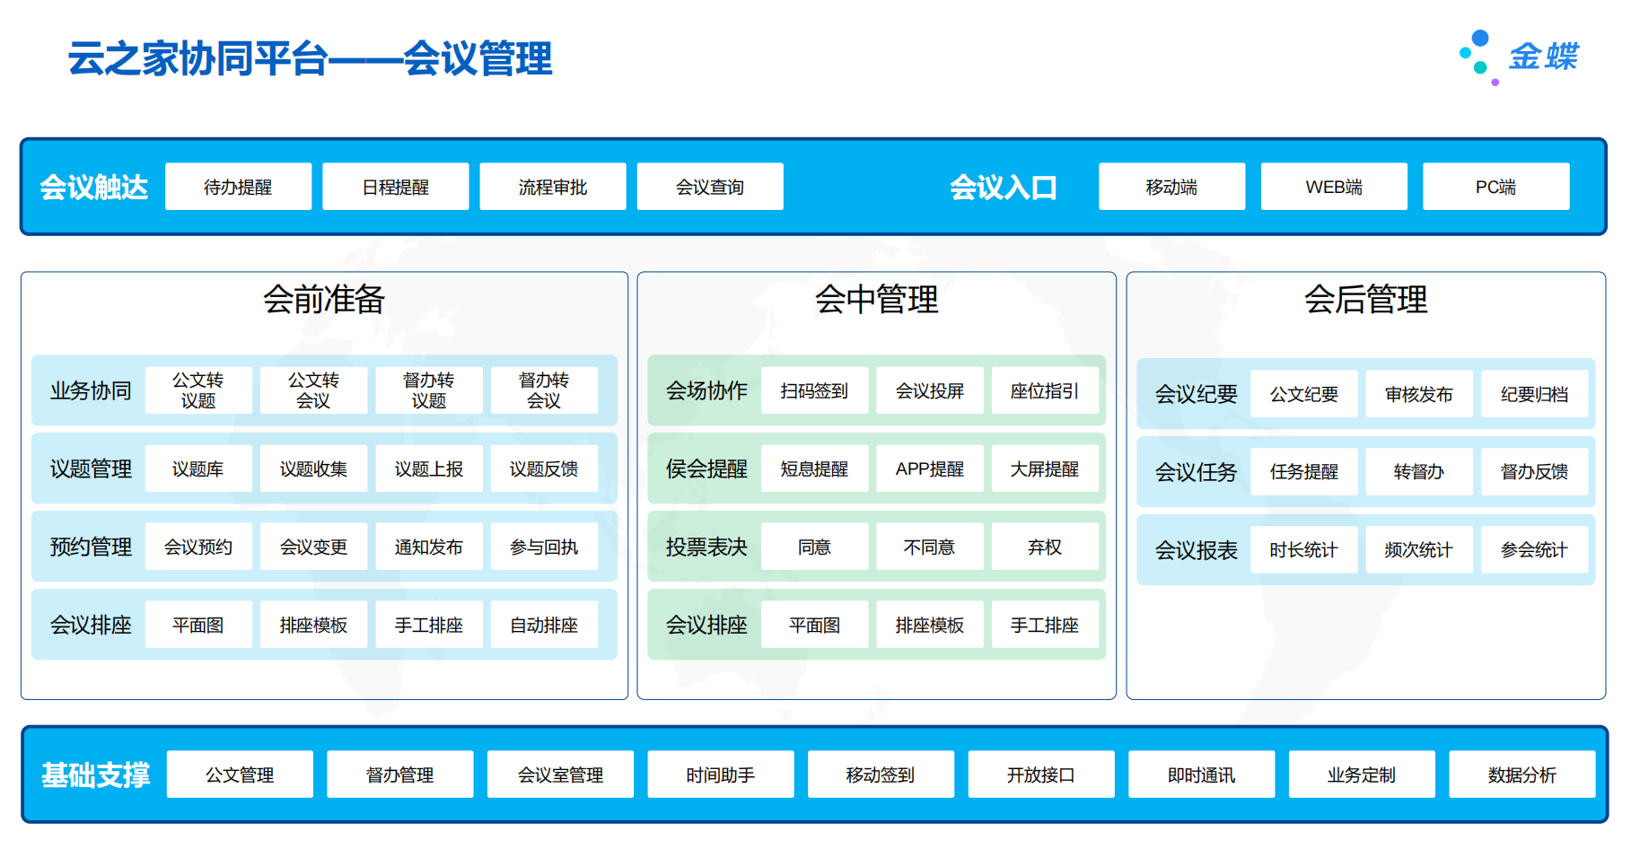Viewport: 1631px width, 858px height.
Task: Choose the 会议查询 box
Action: pos(709,187)
